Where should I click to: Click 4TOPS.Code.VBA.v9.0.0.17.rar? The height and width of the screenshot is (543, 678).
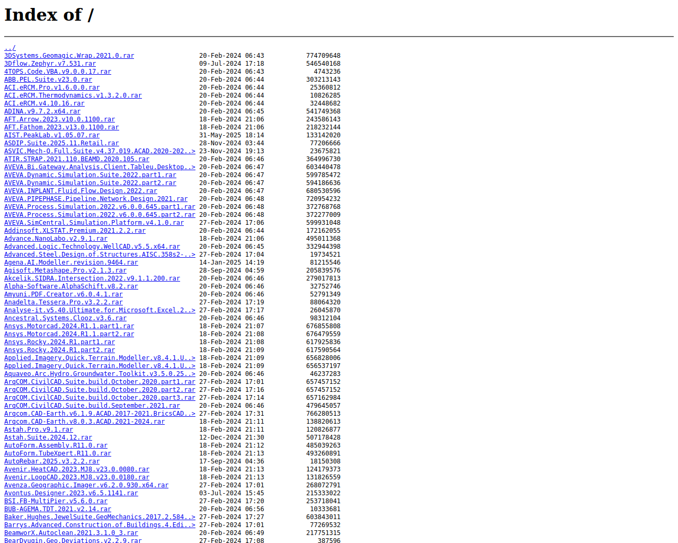coord(58,72)
